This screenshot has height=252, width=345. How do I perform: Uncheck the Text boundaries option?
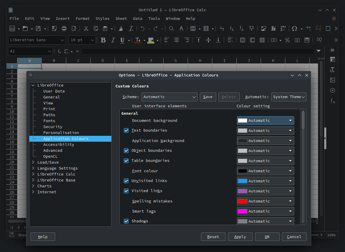tap(126, 131)
